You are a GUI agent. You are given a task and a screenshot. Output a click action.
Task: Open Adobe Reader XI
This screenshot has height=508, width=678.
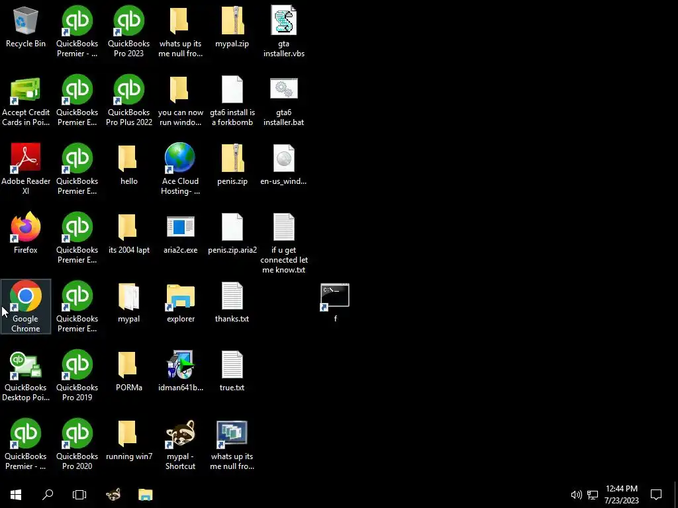(x=26, y=169)
